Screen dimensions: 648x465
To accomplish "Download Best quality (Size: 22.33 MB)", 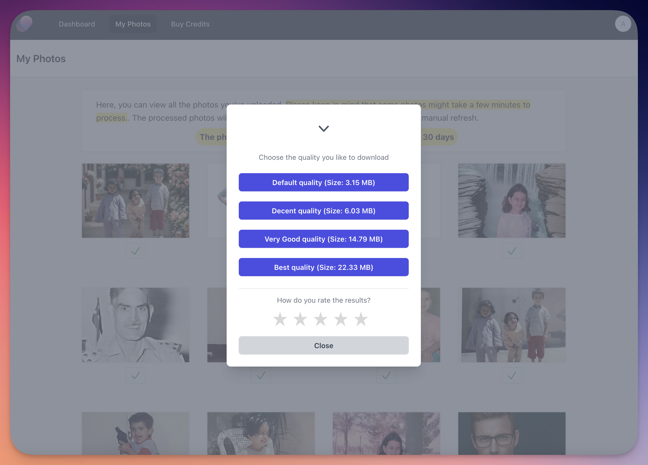I will click(324, 267).
